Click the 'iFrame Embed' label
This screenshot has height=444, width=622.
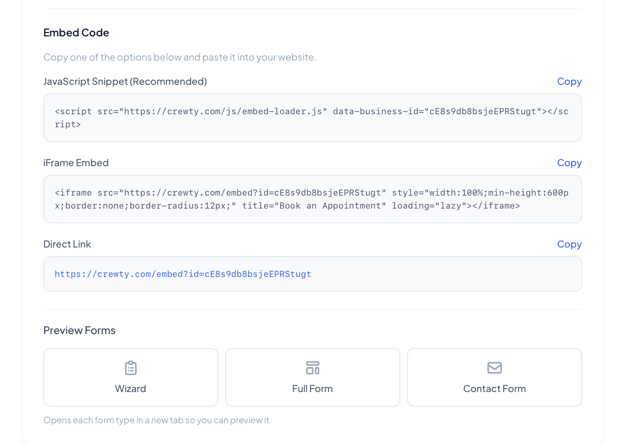click(x=76, y=163)
